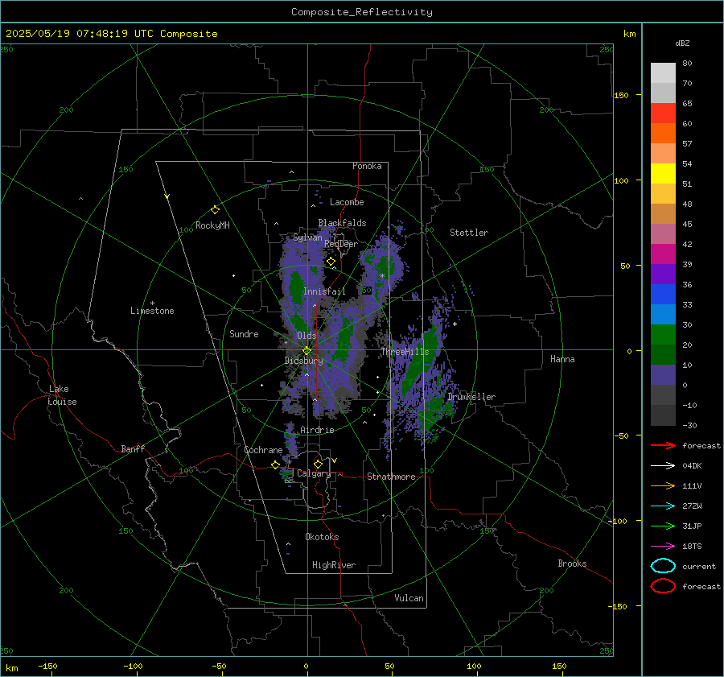Select the blue swatch between 36 and 33
Screen dimensions: 724x677
click(x=663, y=294)
